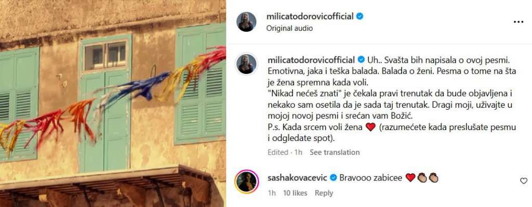Click the 1h timestamp under the comment

[271, 193]
